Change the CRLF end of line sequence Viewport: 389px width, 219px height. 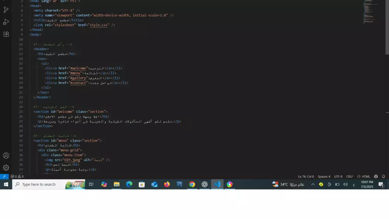pyautogui.click(x=349, y=177)
